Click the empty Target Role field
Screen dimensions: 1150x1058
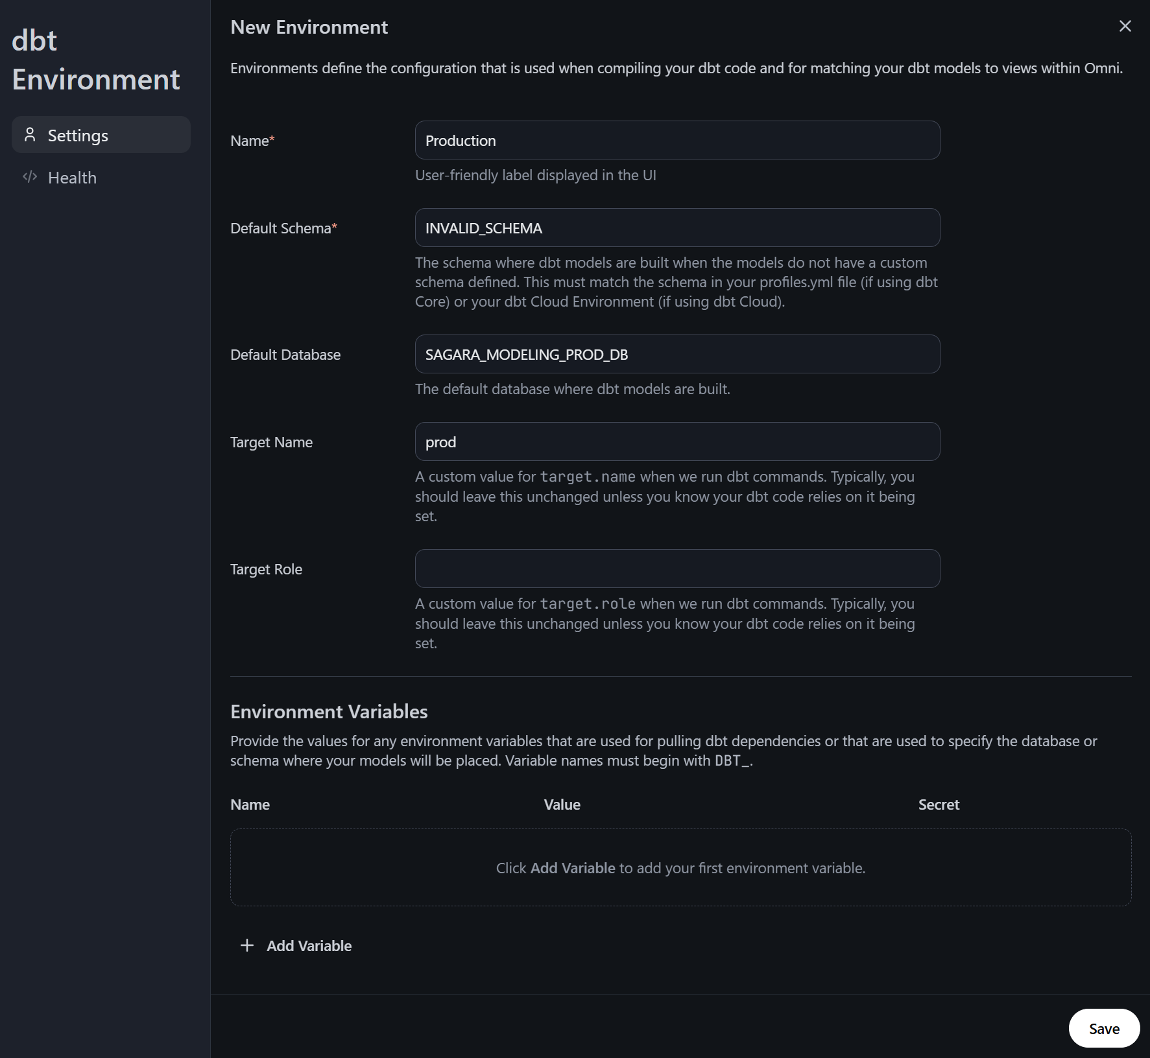(x=677, y=569)
